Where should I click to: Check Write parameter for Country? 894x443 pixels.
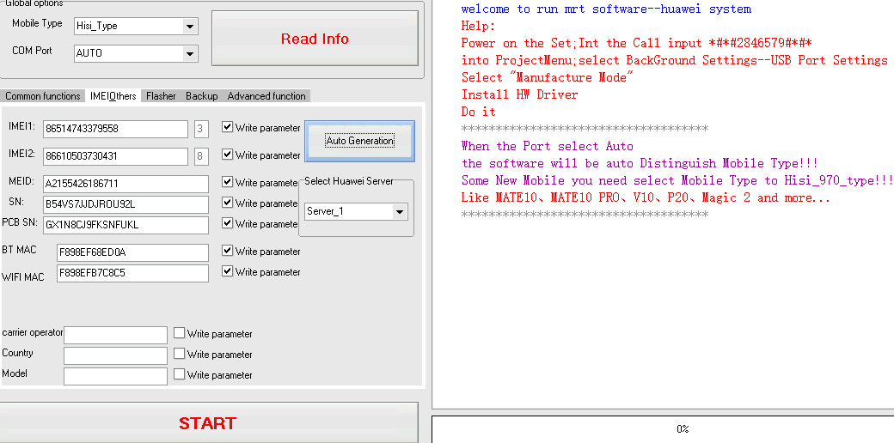[179, 355]
